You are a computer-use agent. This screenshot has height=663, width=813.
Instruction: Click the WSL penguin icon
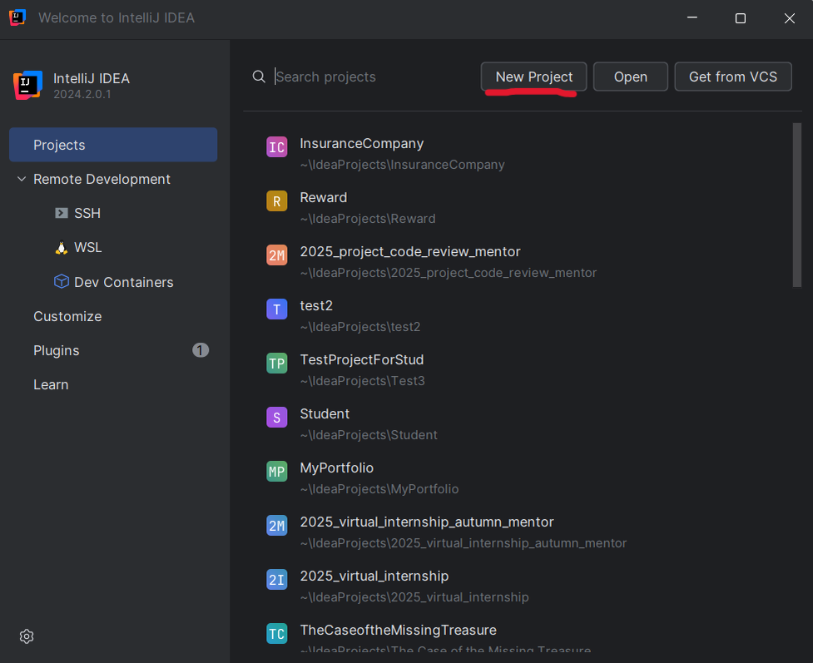[62, 248]
